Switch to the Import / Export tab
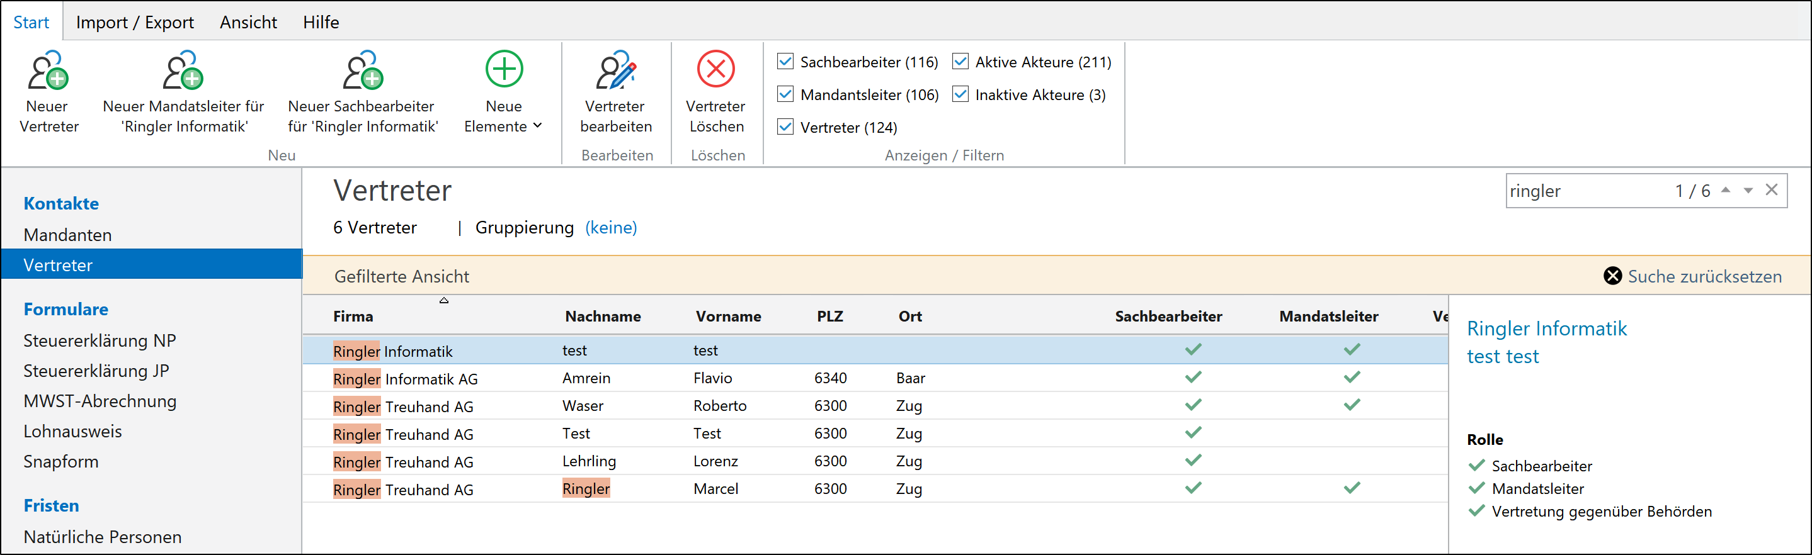Image resolution: width=1812 pixels, height=555 pixels. [134, 23]
